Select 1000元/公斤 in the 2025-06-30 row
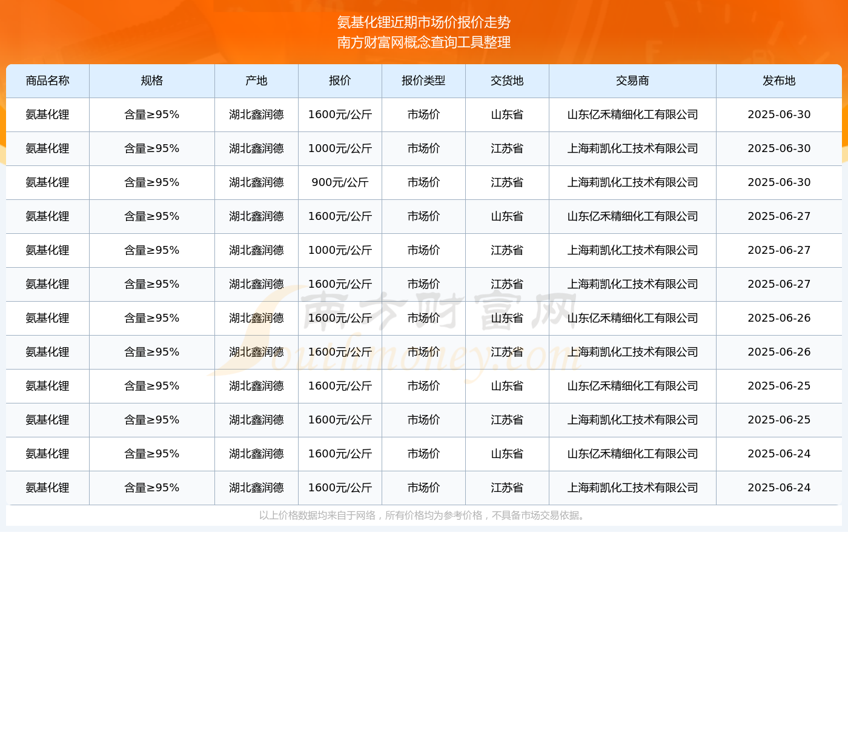Viewport: 848px width, 730px height. coord(340,148)
